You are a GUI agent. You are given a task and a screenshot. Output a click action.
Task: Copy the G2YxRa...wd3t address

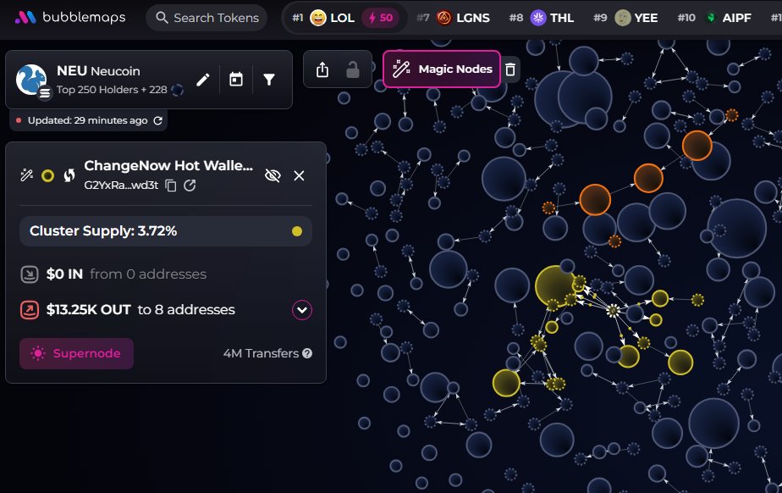click(171, 186)
